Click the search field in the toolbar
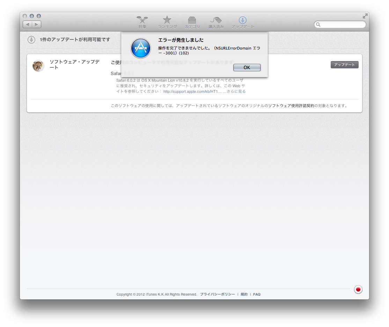Viewport: 389px width, 327px height. coord(340,24)
